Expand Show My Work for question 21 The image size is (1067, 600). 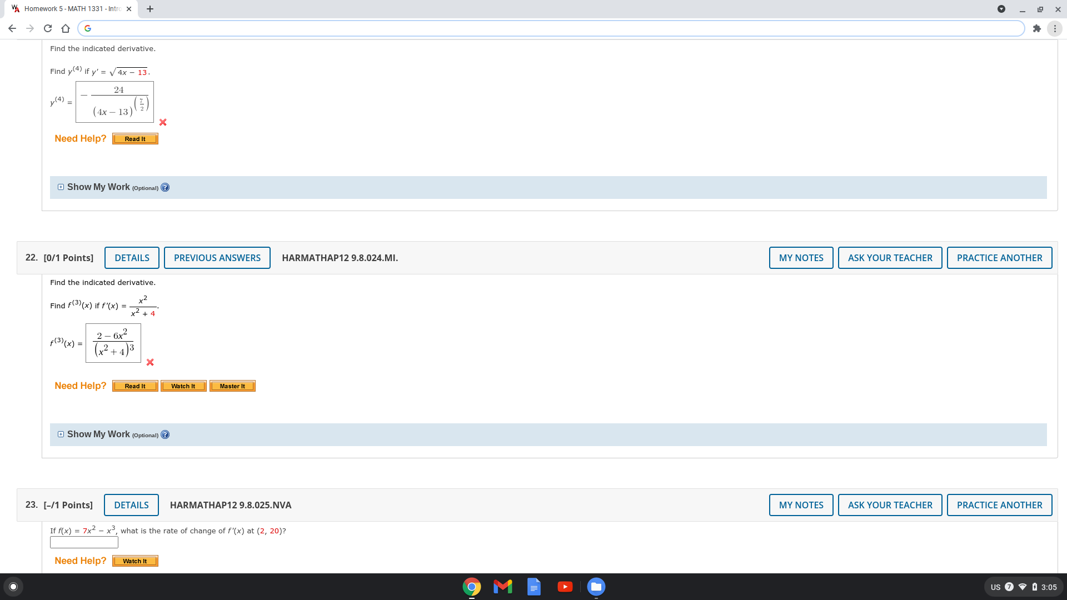61,187
